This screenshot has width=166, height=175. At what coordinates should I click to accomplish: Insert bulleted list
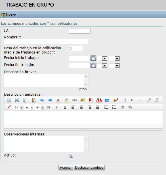click(114, 107)
